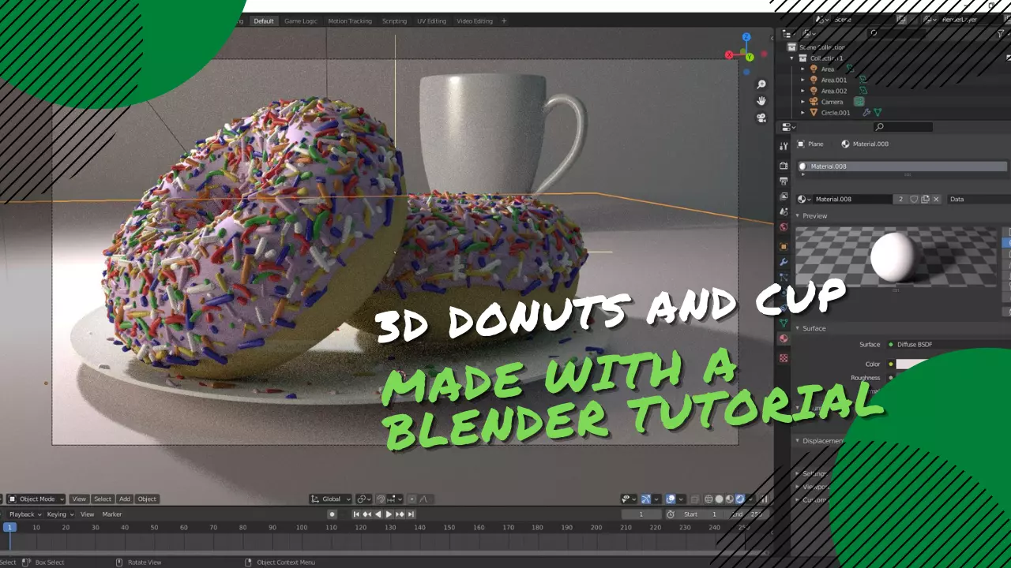Open the Texture properties checker tab
The image size is (1011, 568).
[784, 358]
